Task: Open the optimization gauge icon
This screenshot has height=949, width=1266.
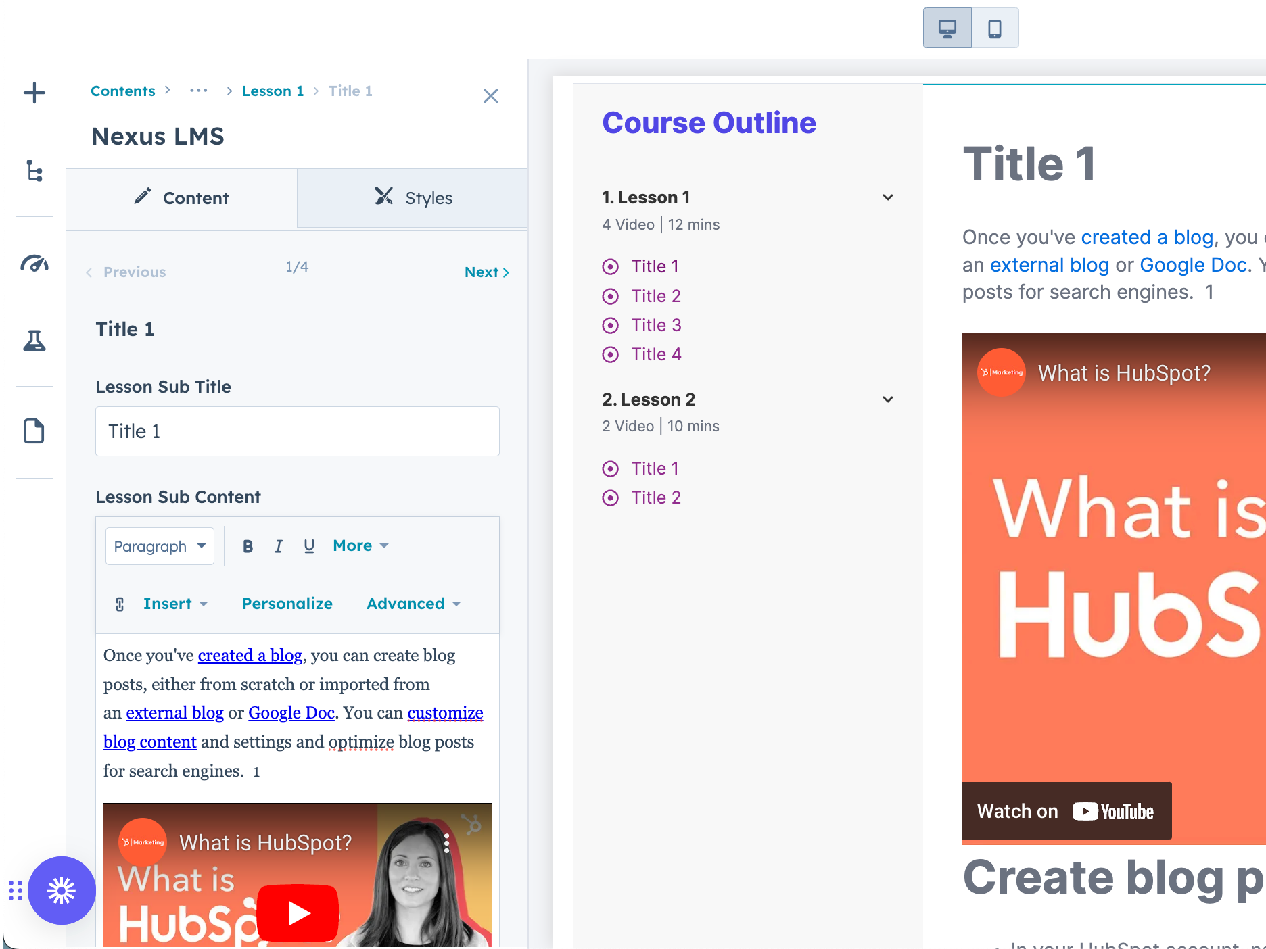Action: pos(34,263)
